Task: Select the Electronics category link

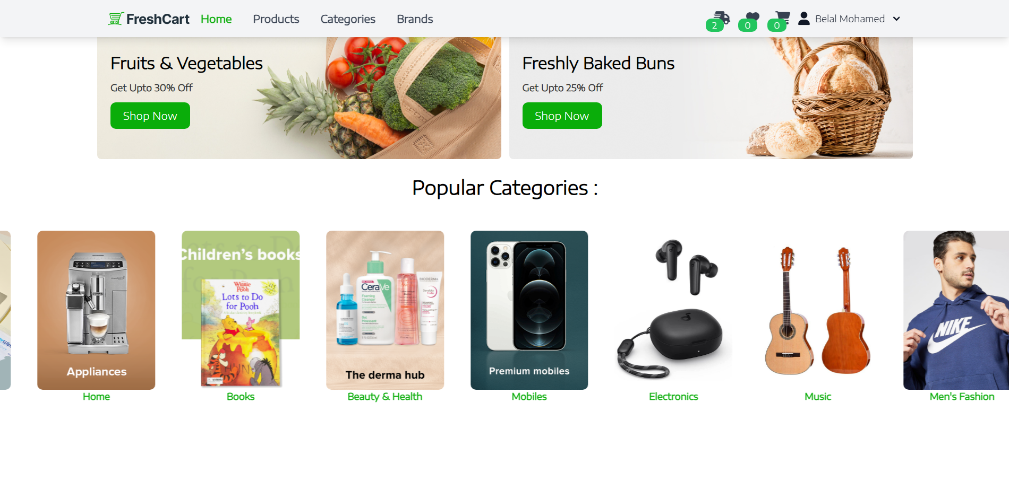Action: point(673,397)
